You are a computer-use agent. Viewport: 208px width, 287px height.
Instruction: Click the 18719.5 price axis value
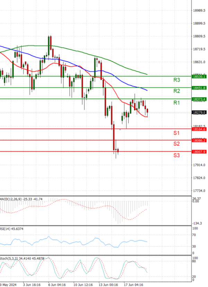tap(199, 49)
